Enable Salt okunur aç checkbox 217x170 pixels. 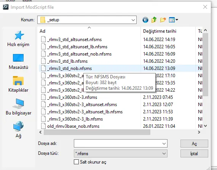click(76, 162)
